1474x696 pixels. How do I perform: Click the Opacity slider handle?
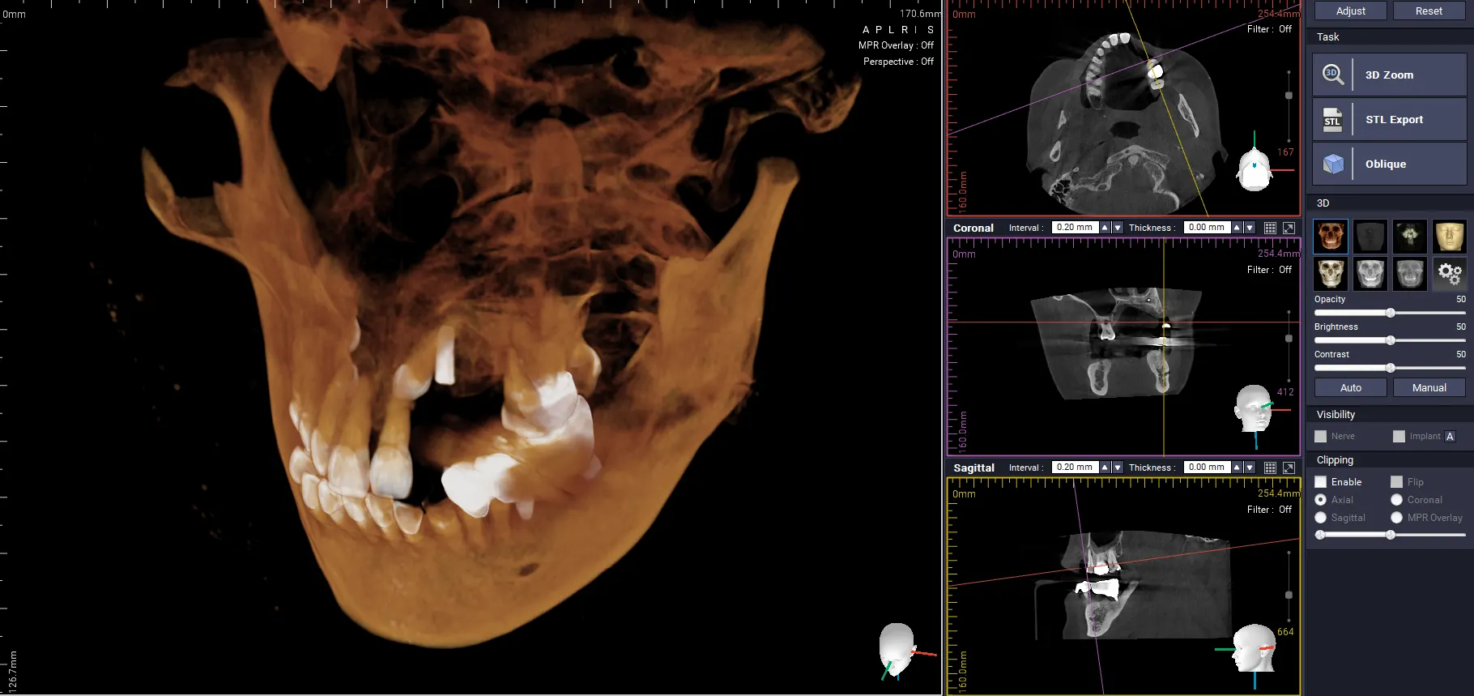(x=1391, y=313)
